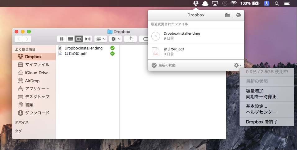297x150 pixels.
Task: Open iCloud Drive in the Finder sidebar
Action: 34,73
